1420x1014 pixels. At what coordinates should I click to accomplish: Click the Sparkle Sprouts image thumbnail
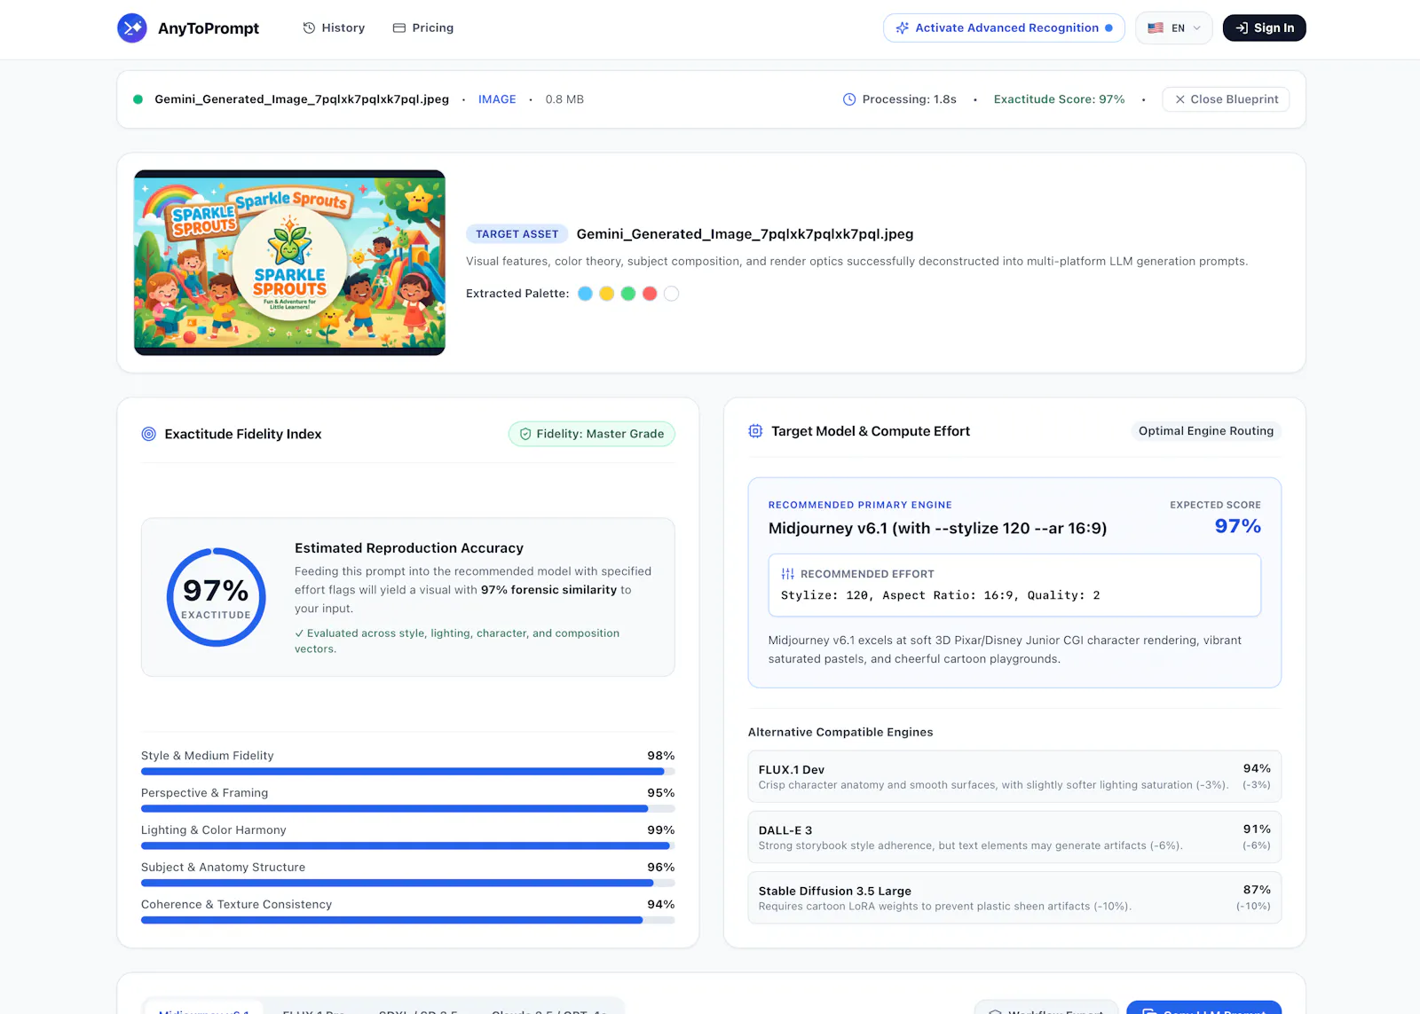(x=289, y=263)
